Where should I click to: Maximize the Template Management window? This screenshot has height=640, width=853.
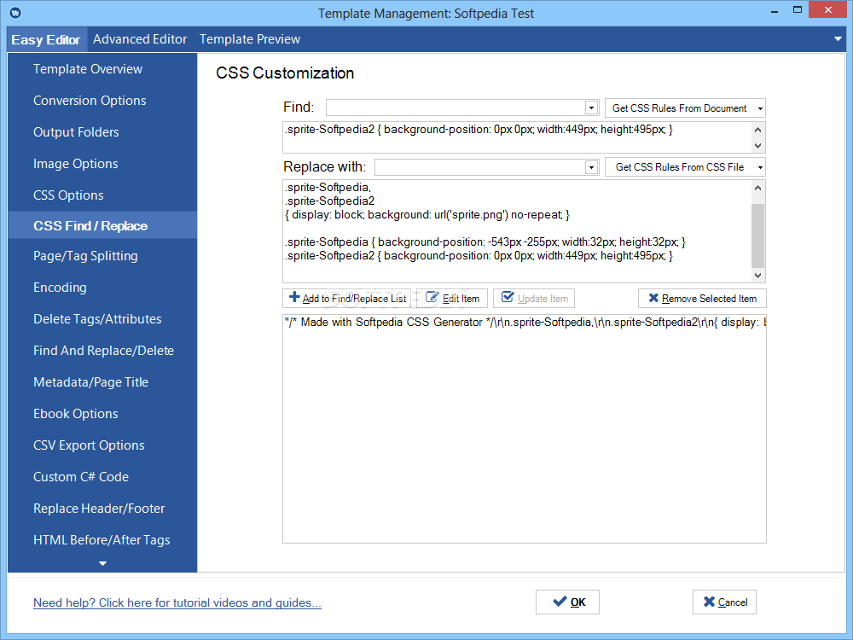[797, 9]
